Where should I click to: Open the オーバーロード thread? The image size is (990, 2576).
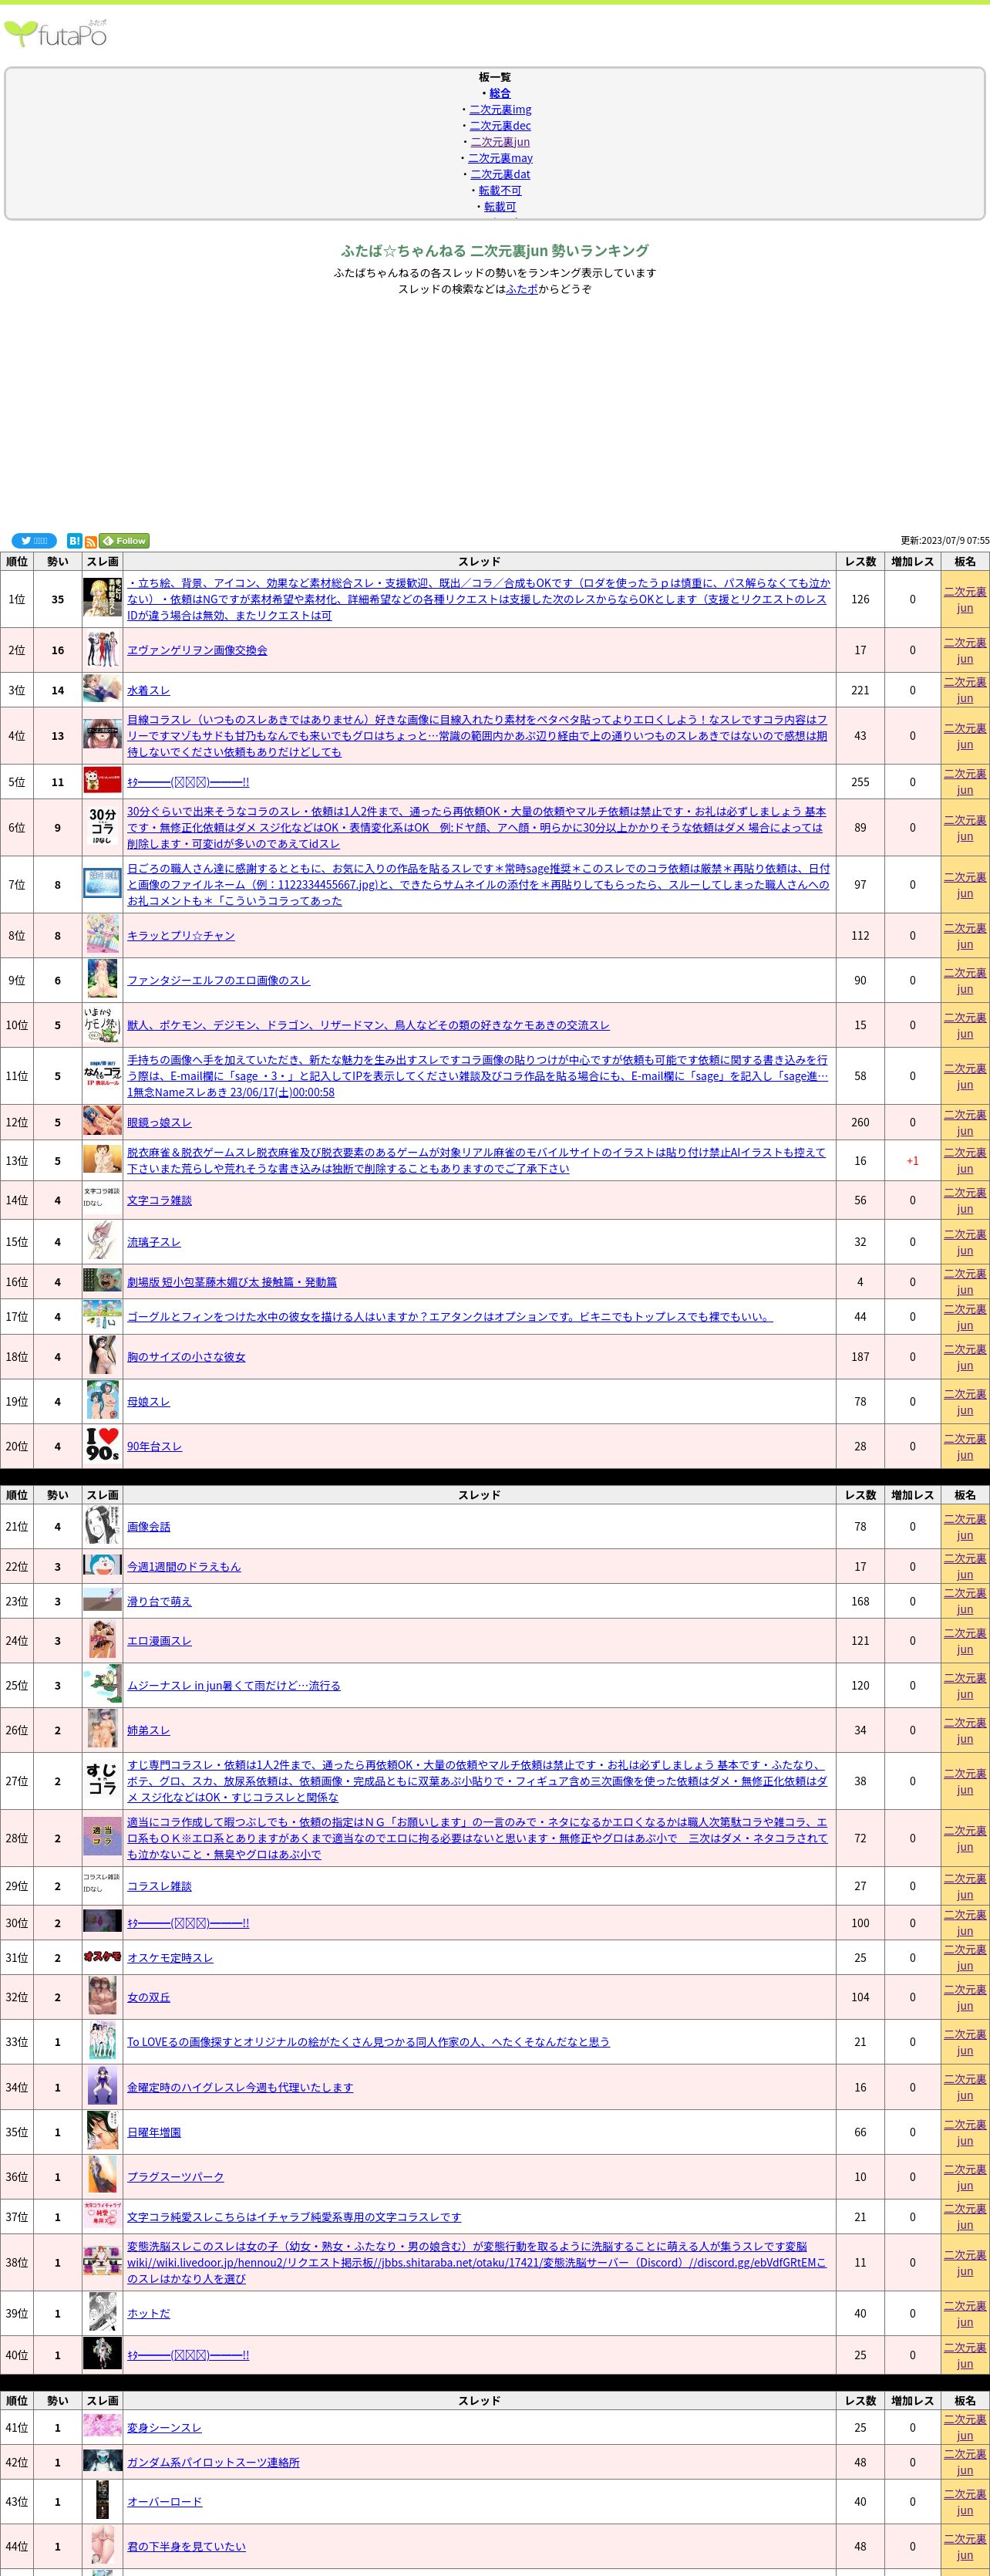coord(165,2501)
